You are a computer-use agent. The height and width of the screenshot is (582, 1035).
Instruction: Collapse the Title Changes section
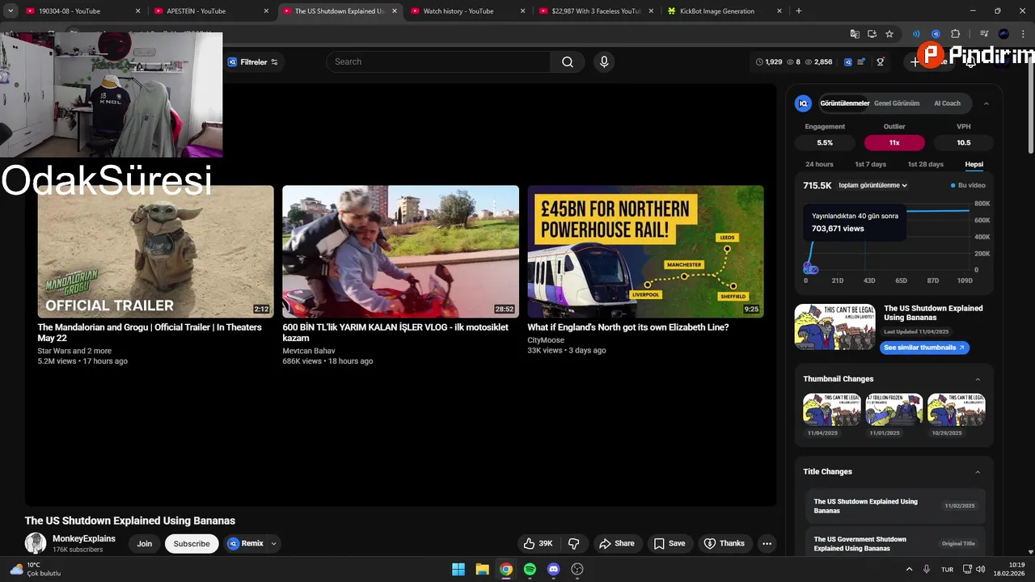tap(978, 472)
